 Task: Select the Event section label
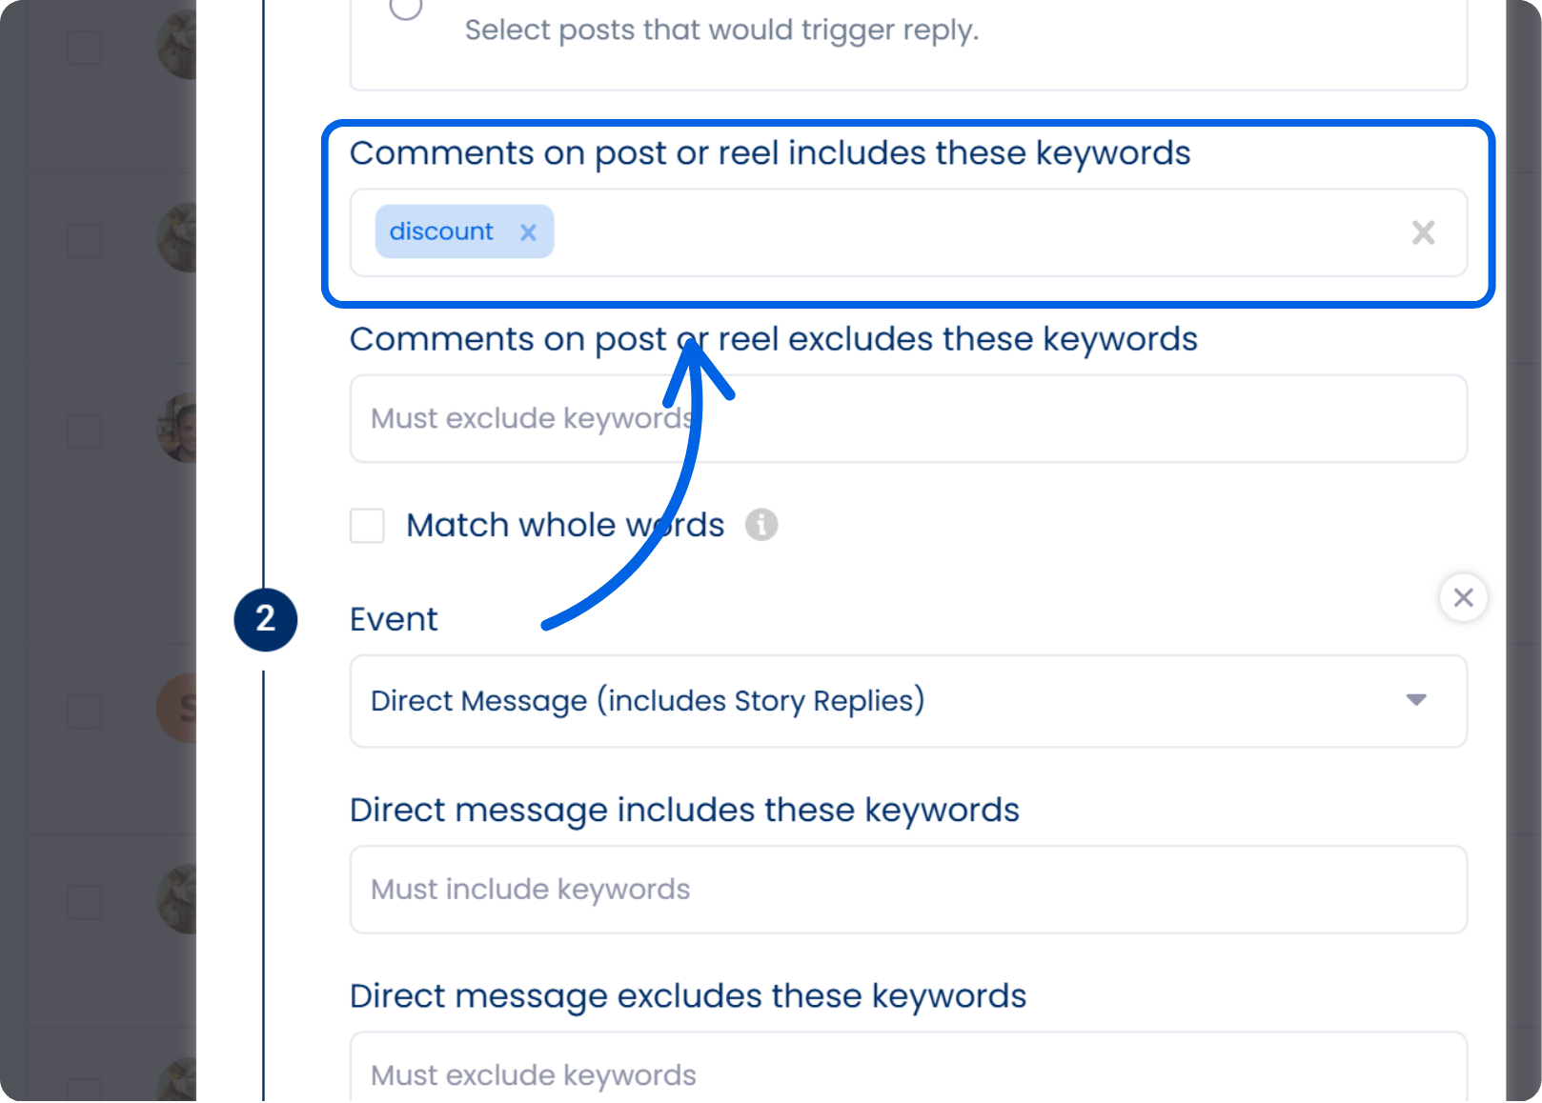[393, 619]
